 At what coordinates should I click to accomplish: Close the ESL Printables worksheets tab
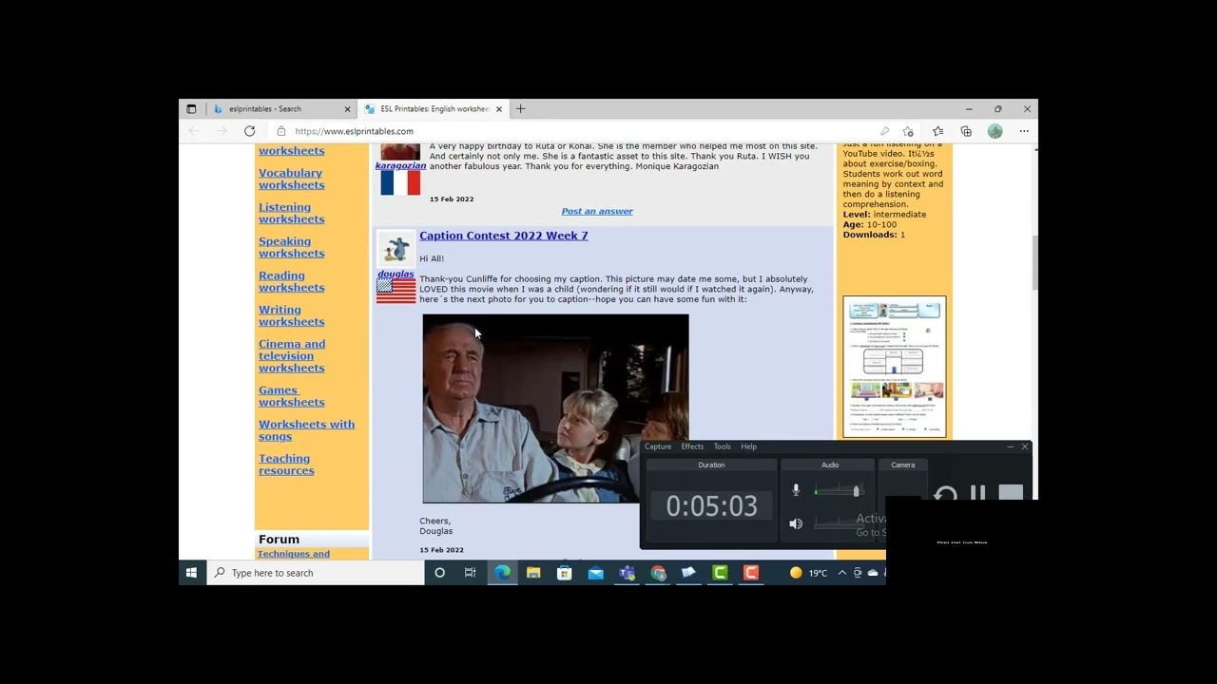[x=499, y=109]
